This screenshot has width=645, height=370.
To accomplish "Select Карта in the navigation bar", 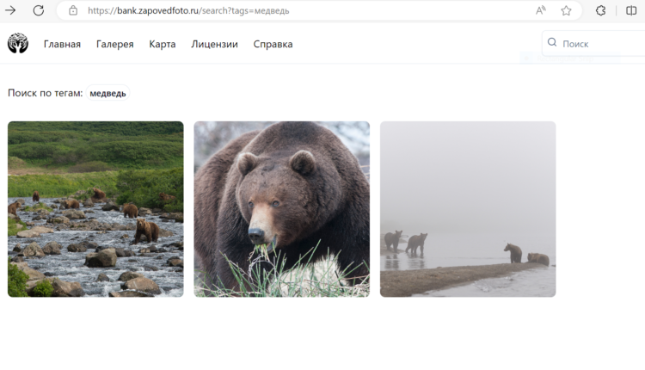I will 162,44.
